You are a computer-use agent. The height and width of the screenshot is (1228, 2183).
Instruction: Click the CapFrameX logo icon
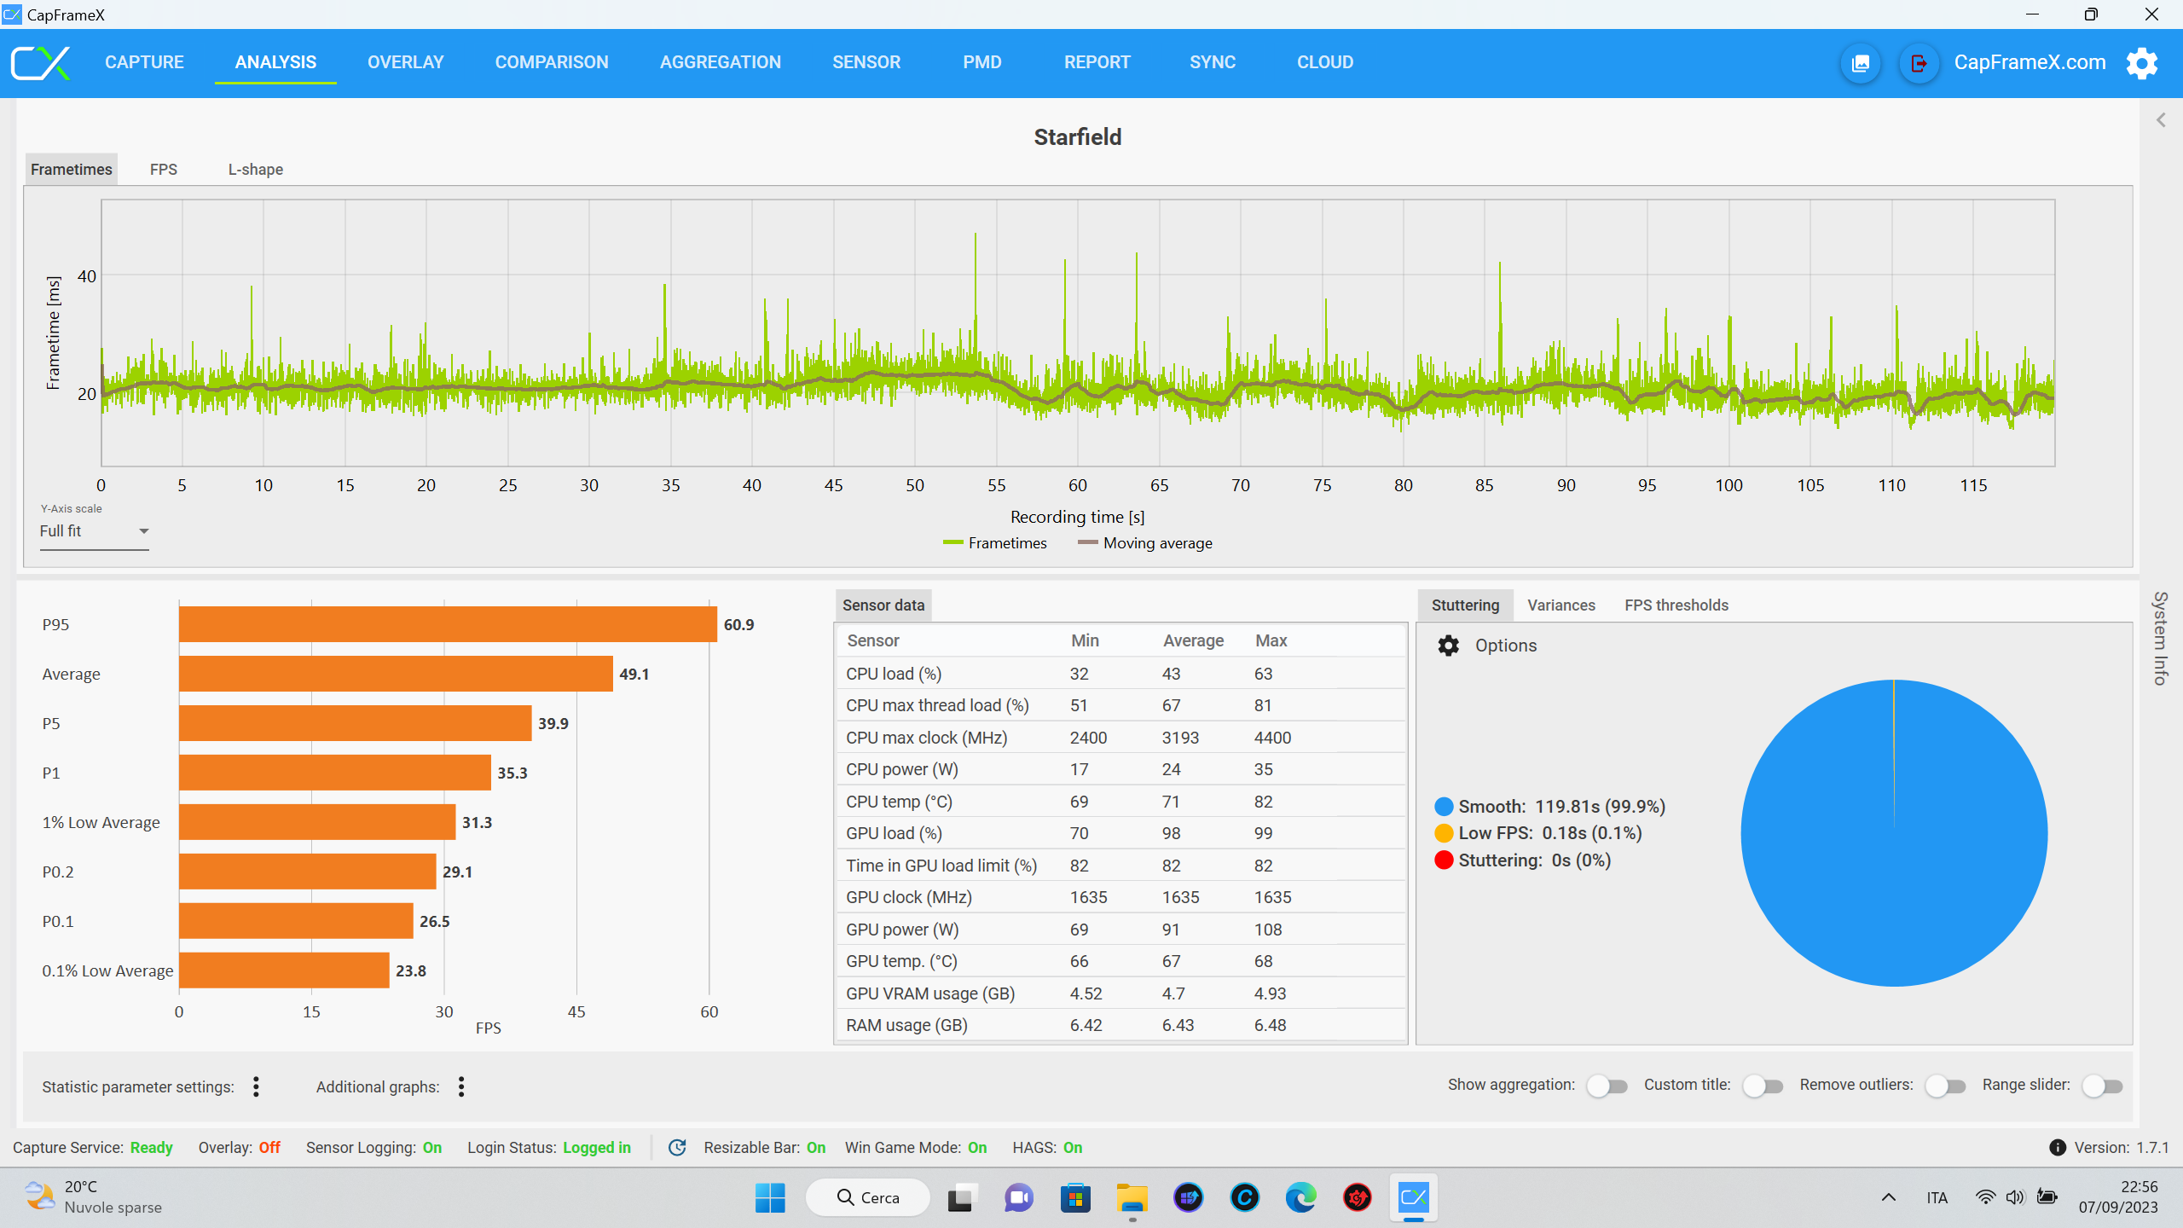[40, 62]
